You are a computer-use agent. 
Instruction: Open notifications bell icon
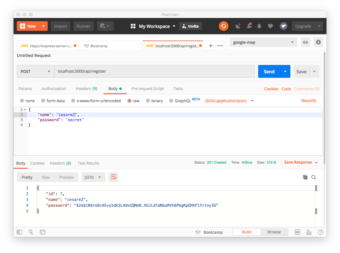259,26
